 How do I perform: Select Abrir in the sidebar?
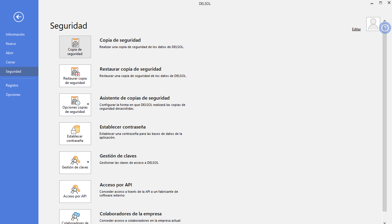point(19,53)
